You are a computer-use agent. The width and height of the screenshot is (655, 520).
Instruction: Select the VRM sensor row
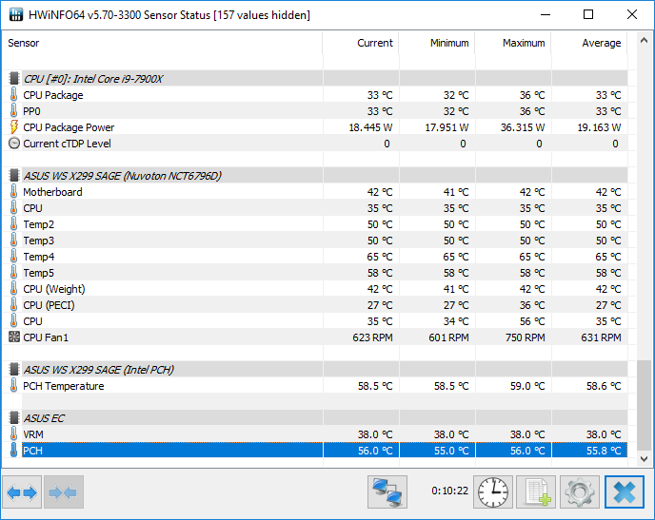tap(318, 434)
